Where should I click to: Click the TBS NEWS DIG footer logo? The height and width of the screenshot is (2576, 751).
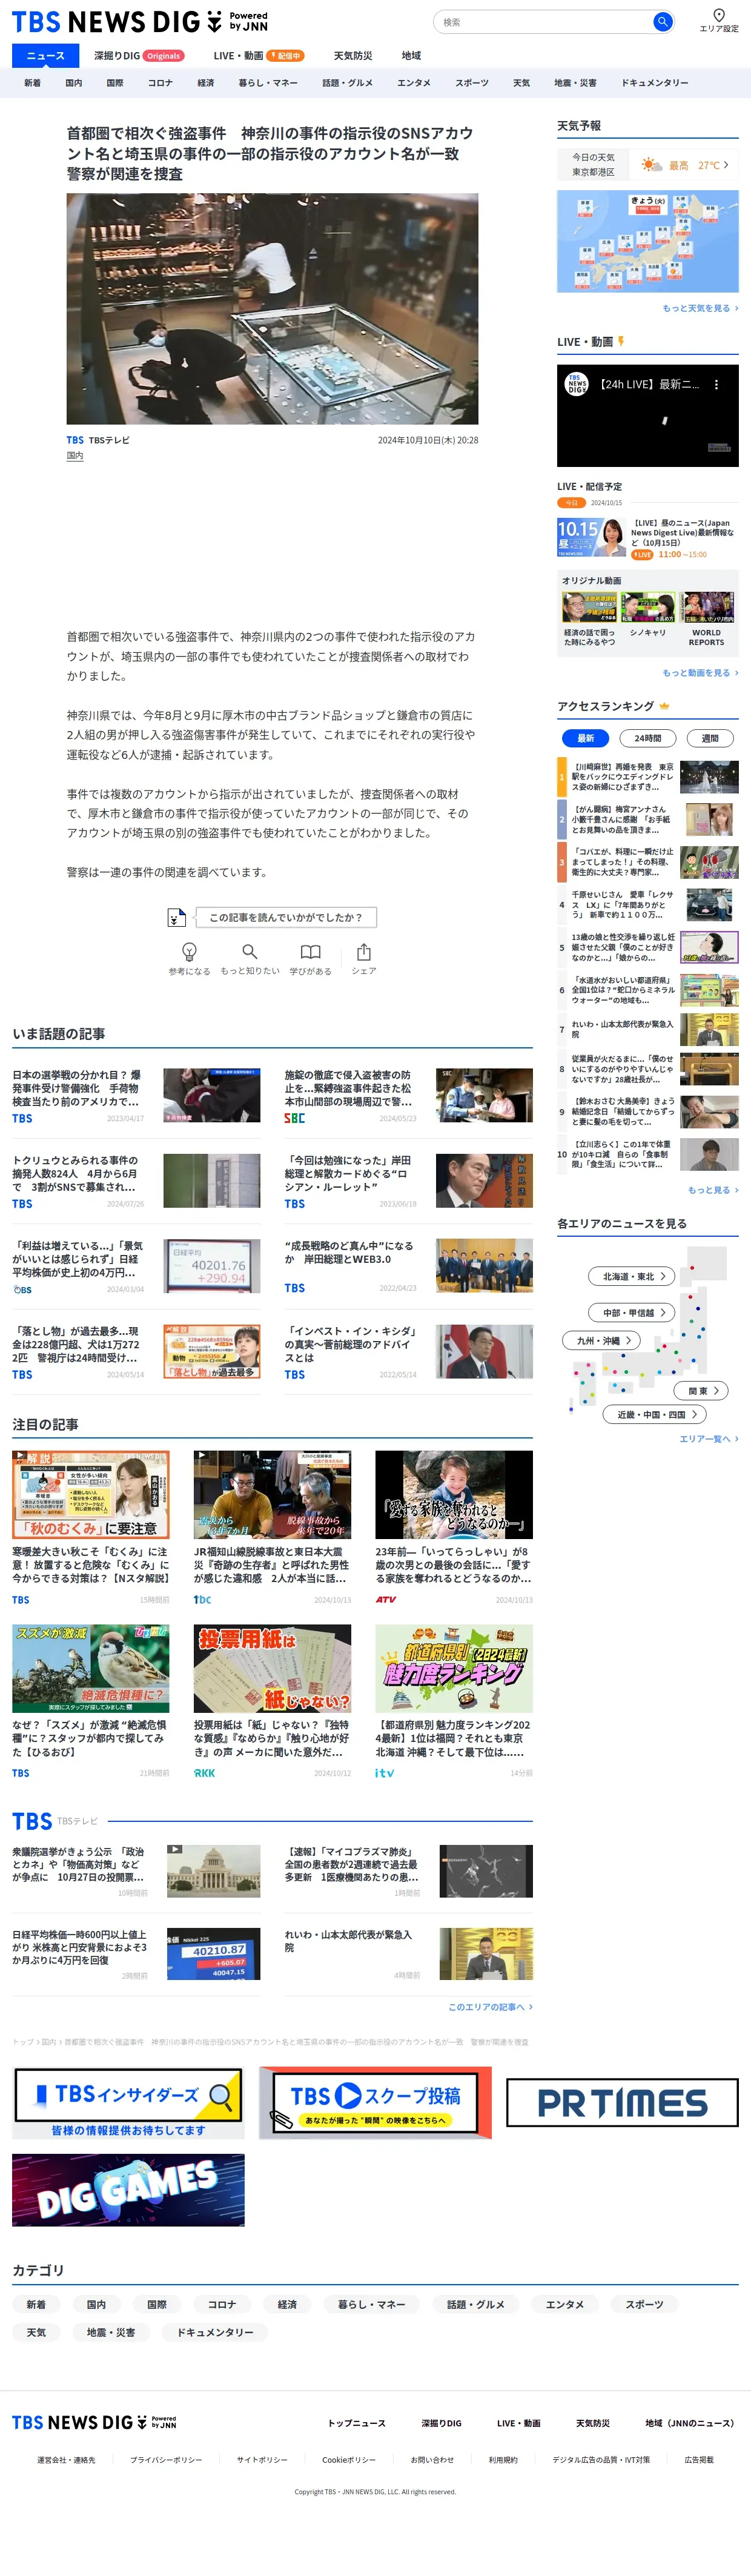[x=94, y=2422]
